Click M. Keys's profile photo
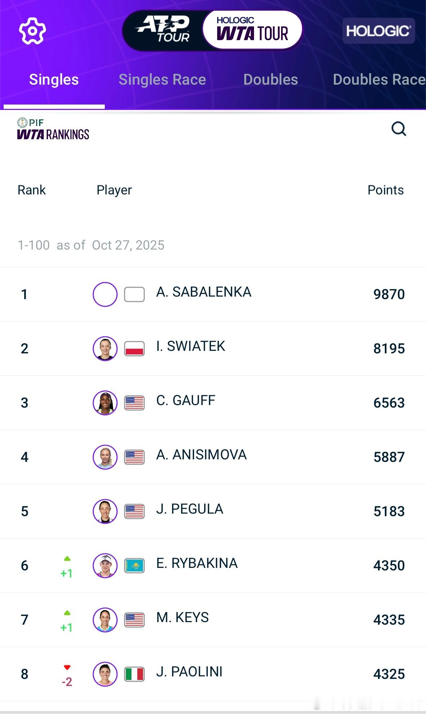This screenshot has width=426, height=714. (x=105, y=620)
